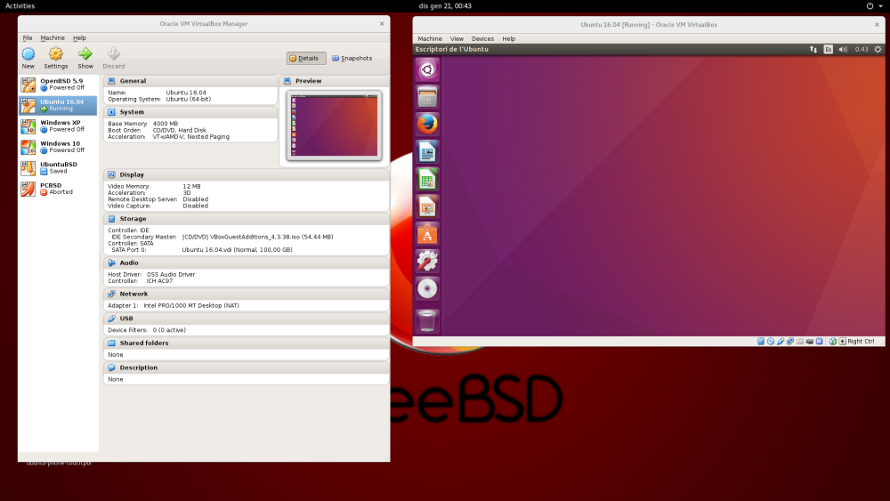Open the host power system menu

pyautogui.click(x=874, y=5)
